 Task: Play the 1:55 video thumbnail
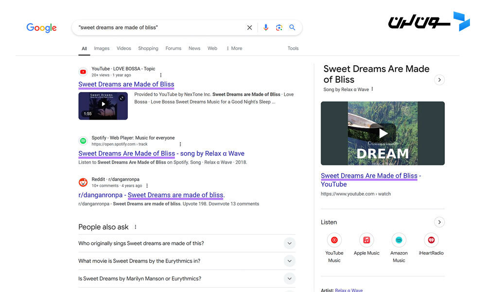(x=103, y=106)
